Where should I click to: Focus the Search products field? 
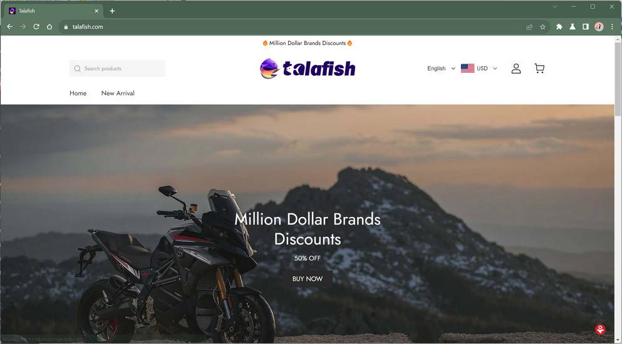point(117,68)
